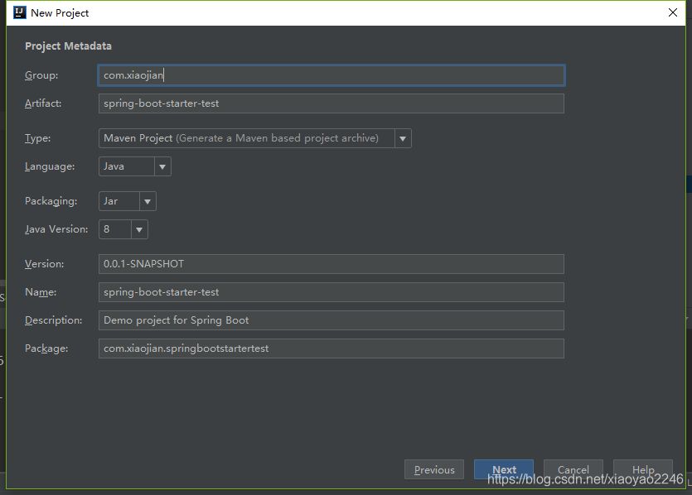Edit the Artifact text field

coord(331,103)
